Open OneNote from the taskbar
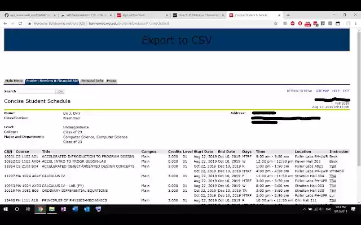Screen dimensions: 361x225 [64, 209]
